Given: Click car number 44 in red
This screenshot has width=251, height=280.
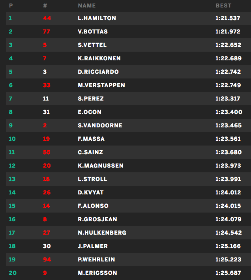Looking at the screenshot, I should click(47, 18).
